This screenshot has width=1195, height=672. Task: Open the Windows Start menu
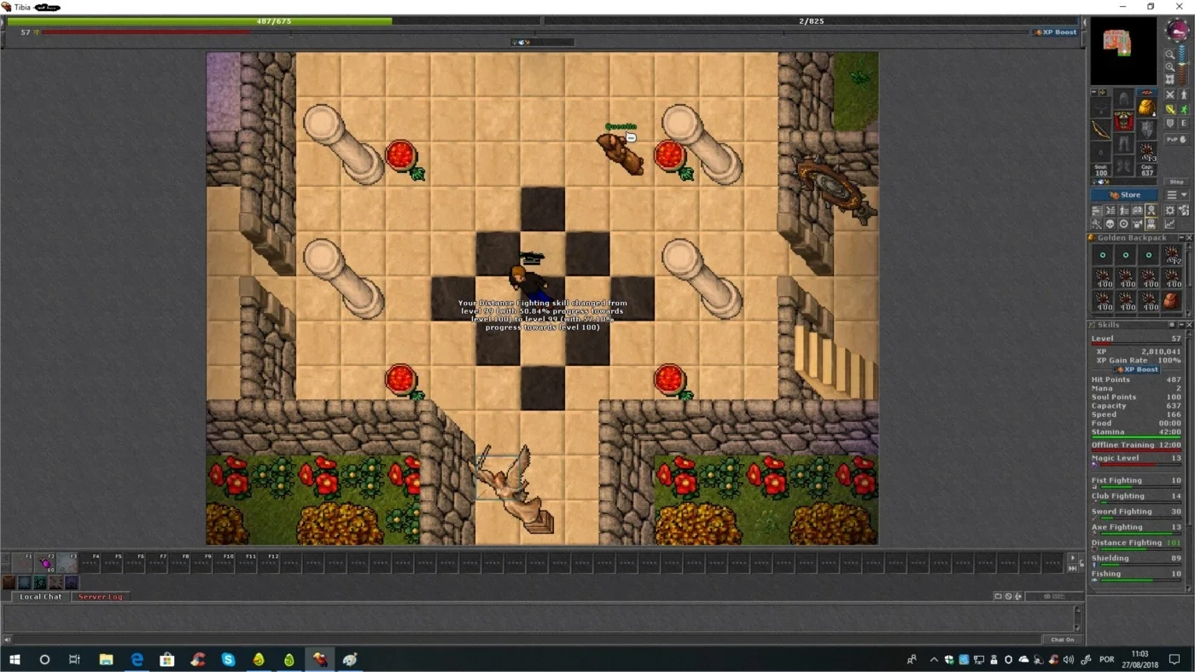(x=15, y=659)
